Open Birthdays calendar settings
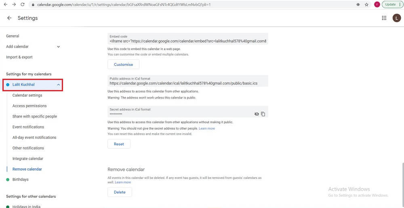This screenshot has height=208, width=404. point(20,179)
